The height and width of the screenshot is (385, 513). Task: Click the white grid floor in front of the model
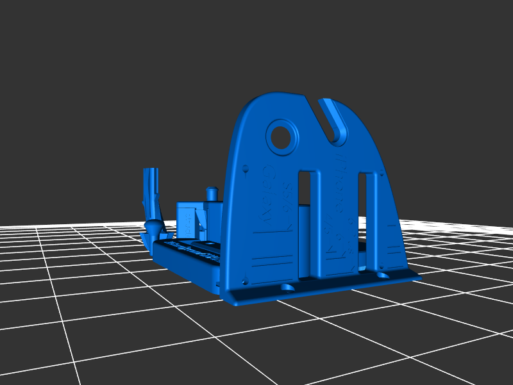(x=256, y=340)
